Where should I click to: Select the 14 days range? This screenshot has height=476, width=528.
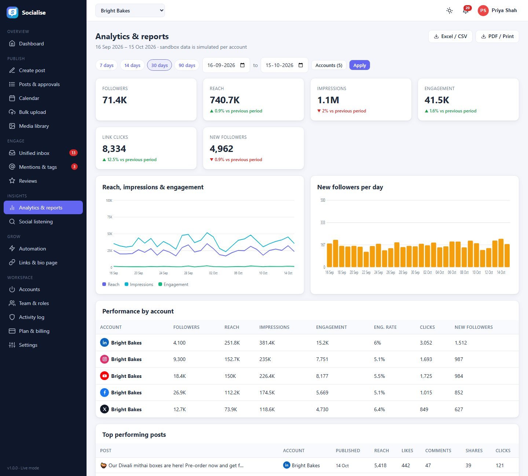[132, 65]
